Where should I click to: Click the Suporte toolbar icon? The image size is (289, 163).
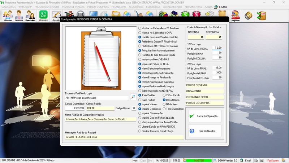[235, 15]
